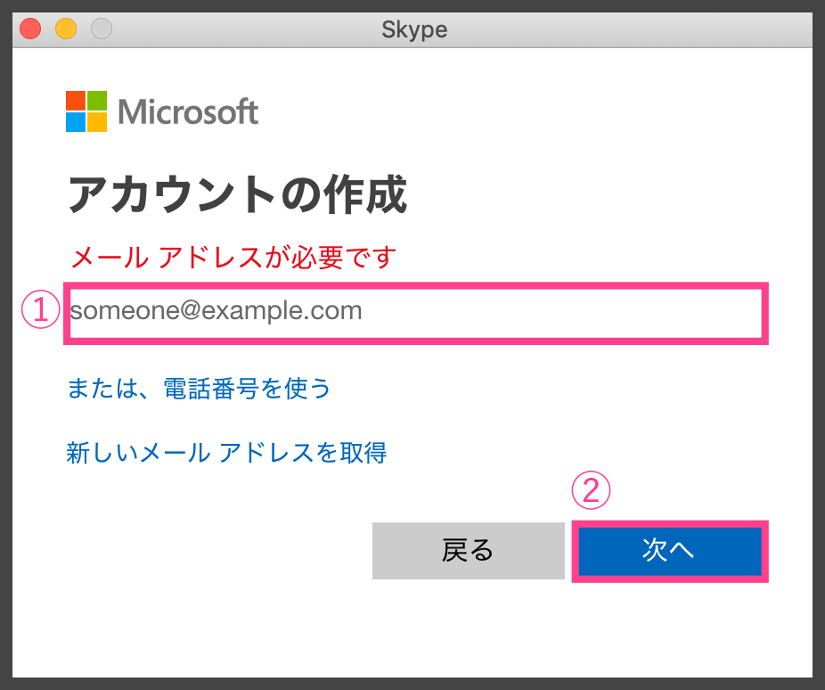
Task: Click the pink circled number ① marker
Action: (x=40, y=309)
